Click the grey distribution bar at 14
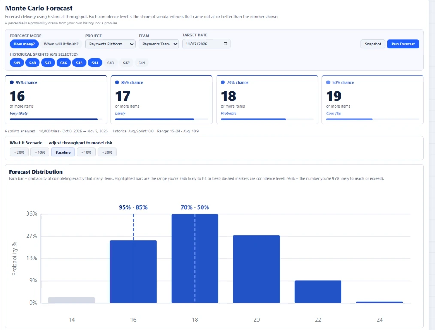This screenshot has height=330, width=435. click(72, 300)
